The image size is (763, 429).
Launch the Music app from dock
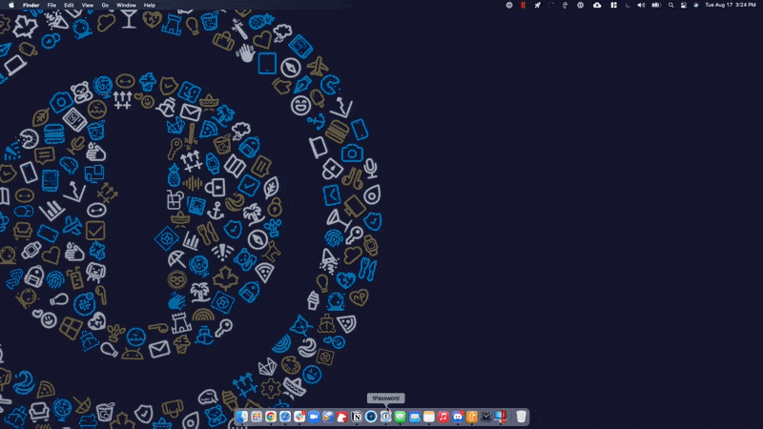click(x=443, y=417)
